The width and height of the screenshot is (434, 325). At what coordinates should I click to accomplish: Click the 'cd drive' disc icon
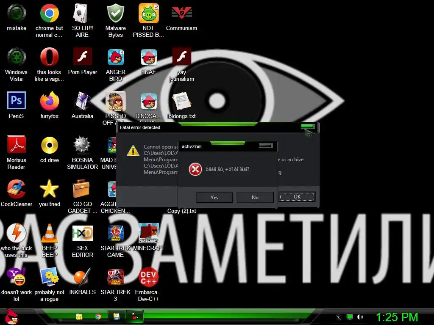pyautogui.click(x=49, y=145)
